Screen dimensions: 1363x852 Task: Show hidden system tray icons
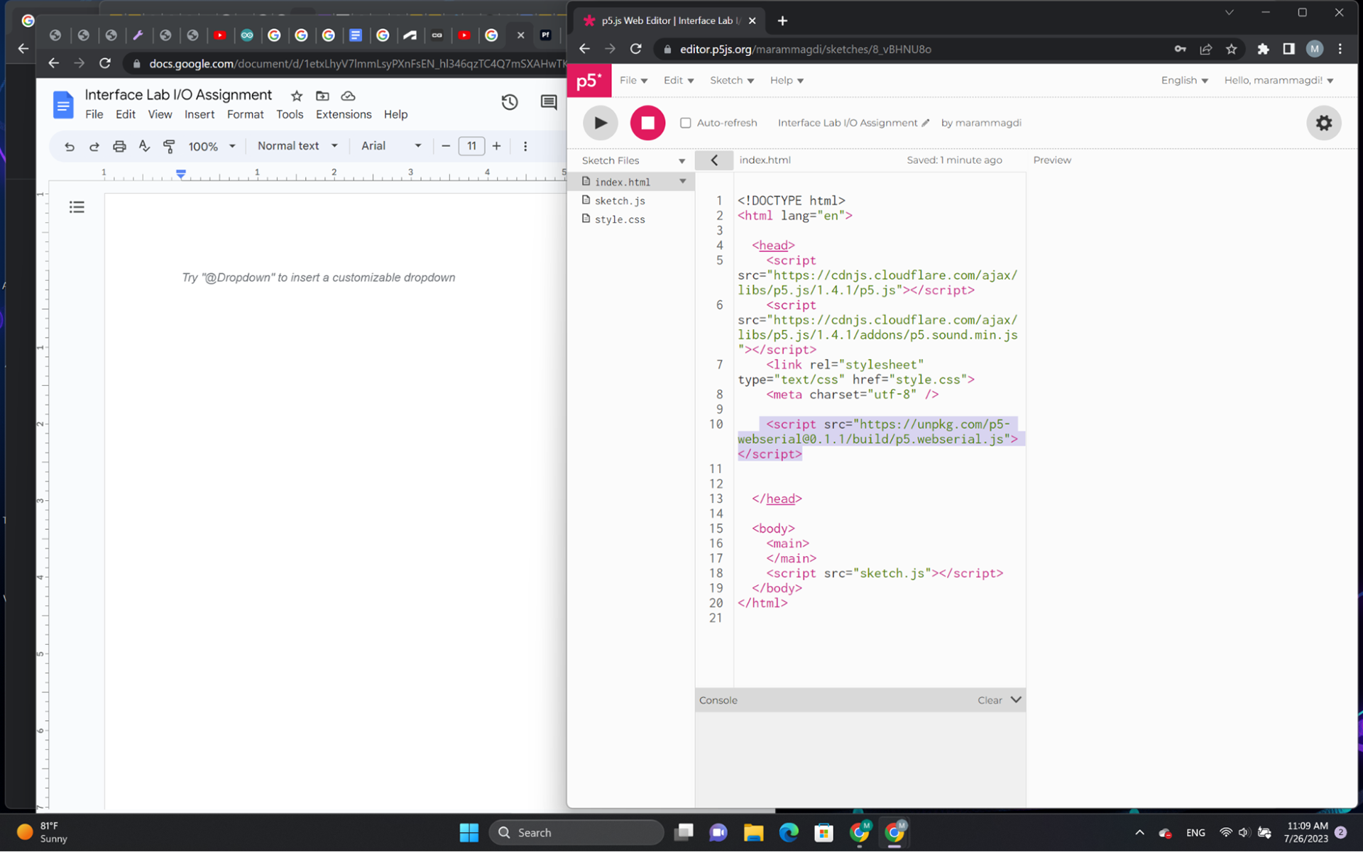click(x=1139, y=832)
